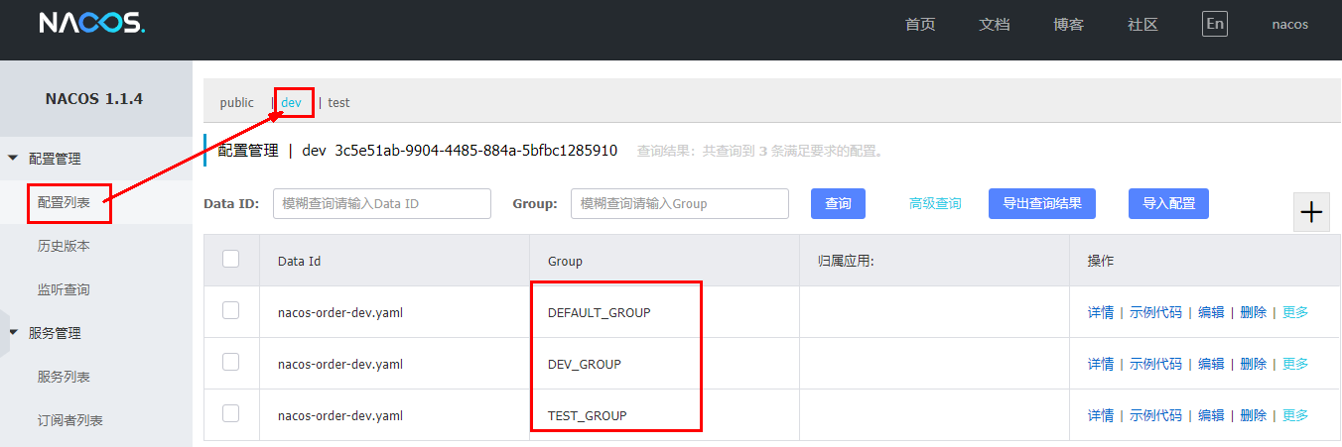
Task: Click nacos-order-dev.yaml in the TEST_GROUP row
Action: click(340, 415)
